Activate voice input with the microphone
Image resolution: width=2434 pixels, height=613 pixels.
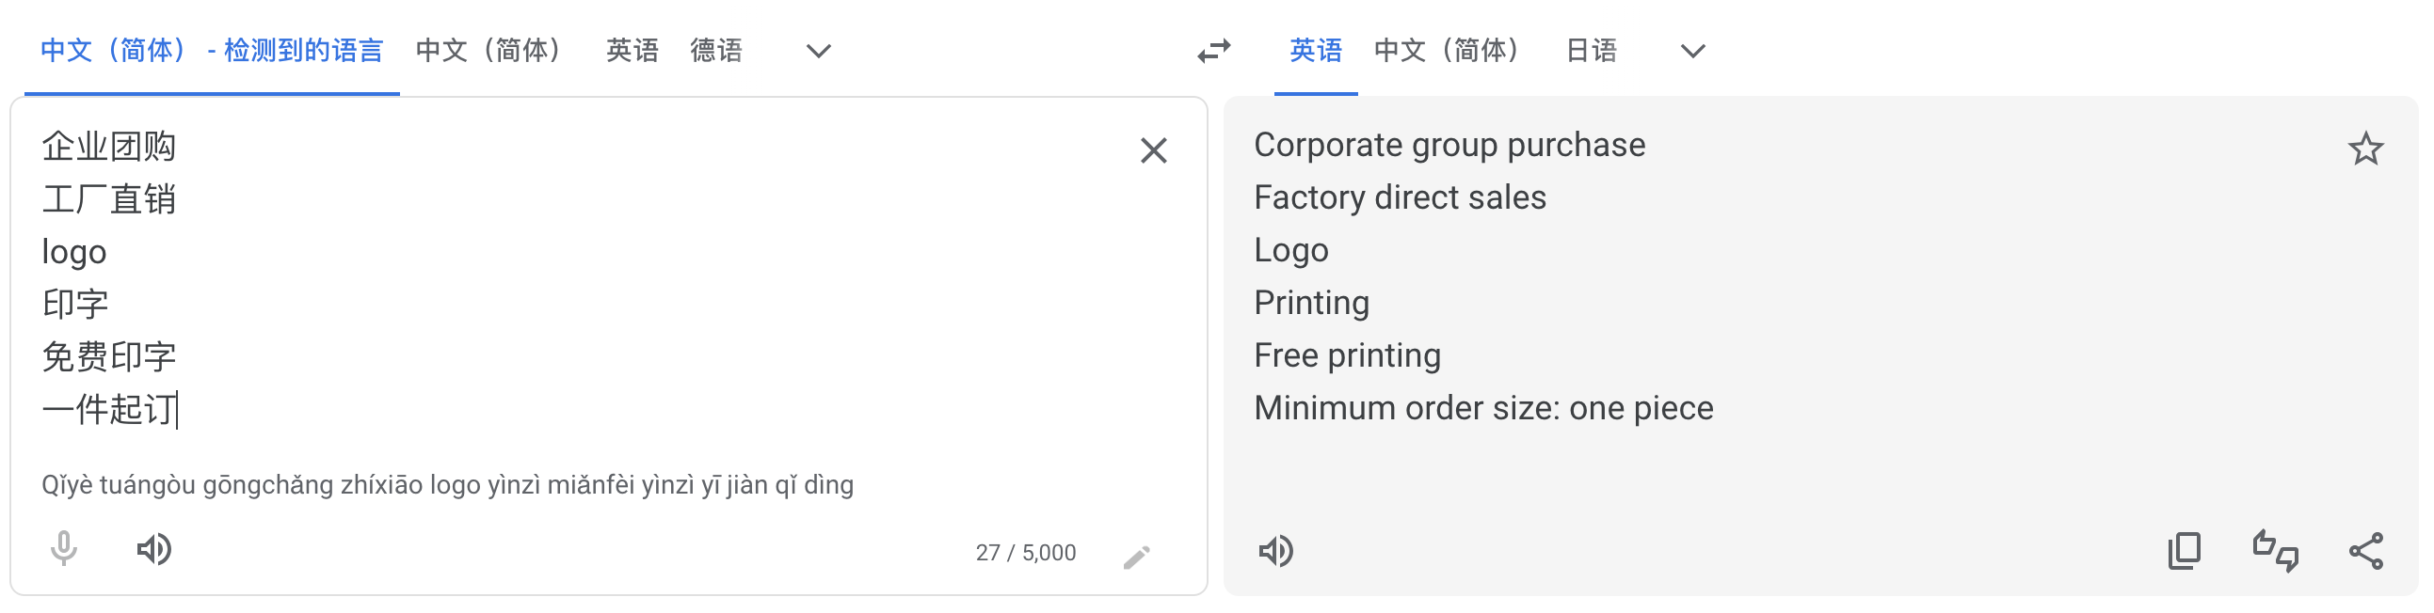pos(62,551)
